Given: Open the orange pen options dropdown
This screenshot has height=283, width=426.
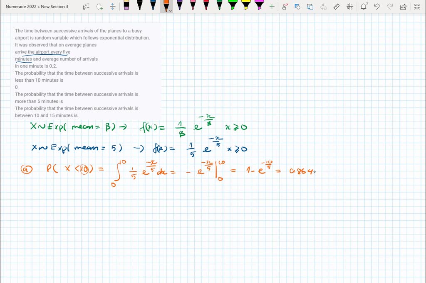Looking at the screenshot, I should coord(170,10).
